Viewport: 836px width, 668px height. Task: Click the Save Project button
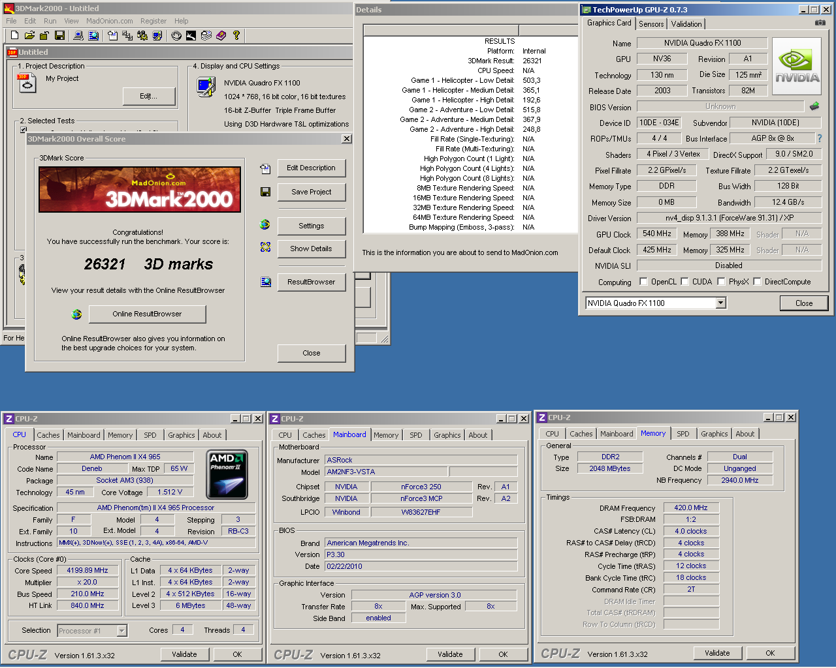[x=312, y=192]
